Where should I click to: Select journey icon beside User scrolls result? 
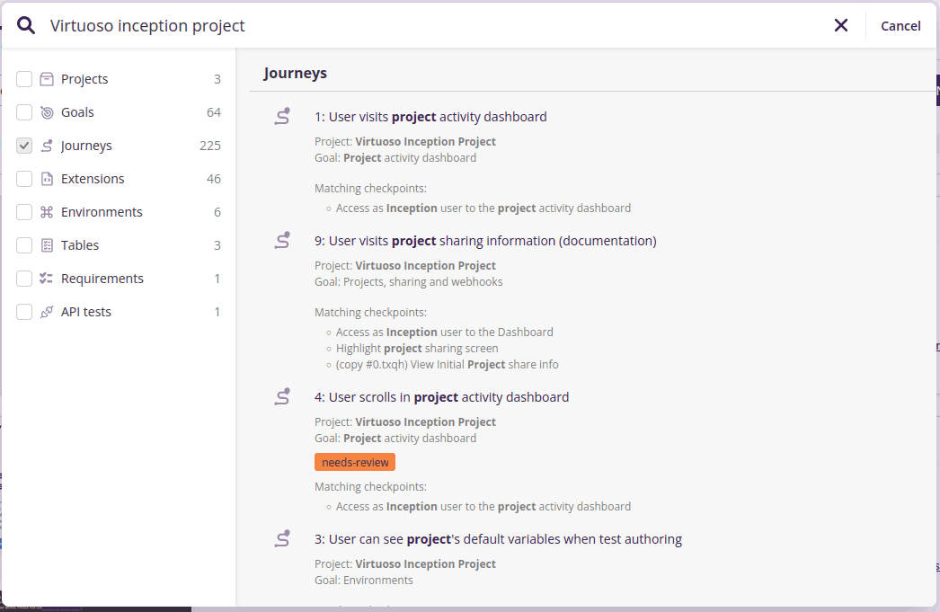pyautogui.click(x=282, y=396)
